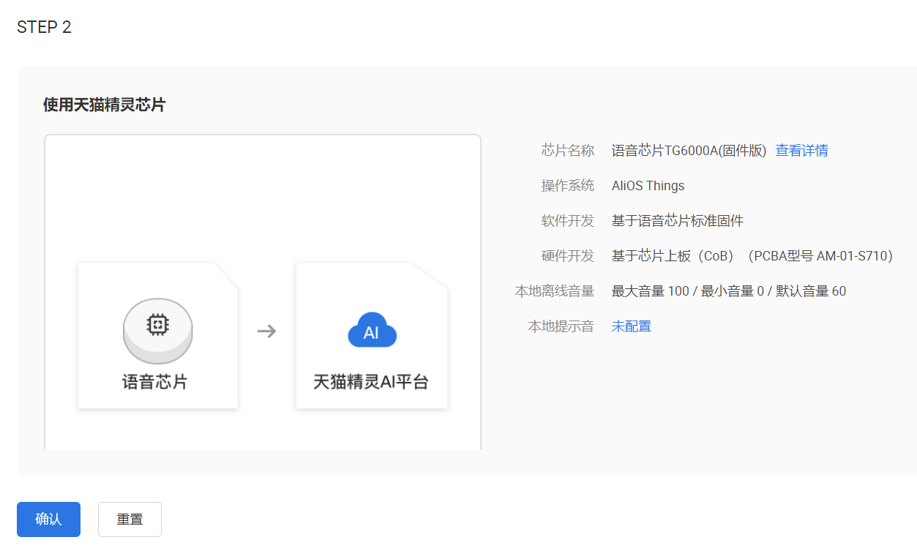Image resolution: width=917 pixels, height=548 pixels.
Task: Open the 未配置 local prompt tone link
Action: 632,326
